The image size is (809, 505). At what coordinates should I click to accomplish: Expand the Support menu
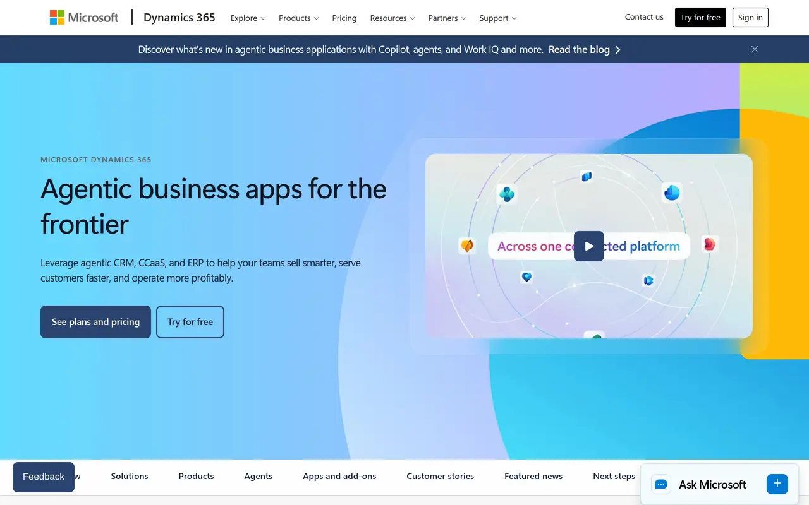pyautogui.click(x=498, y=18)
